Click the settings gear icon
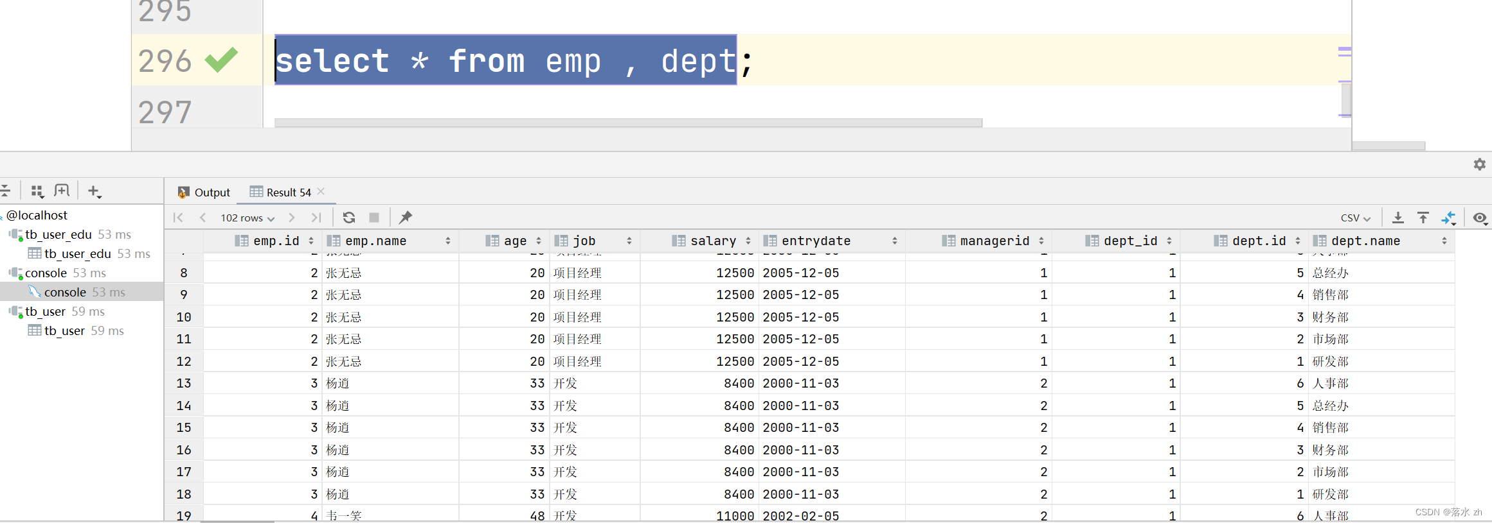This screenshot has height=523, width=1492. (x=1479, y=164)
